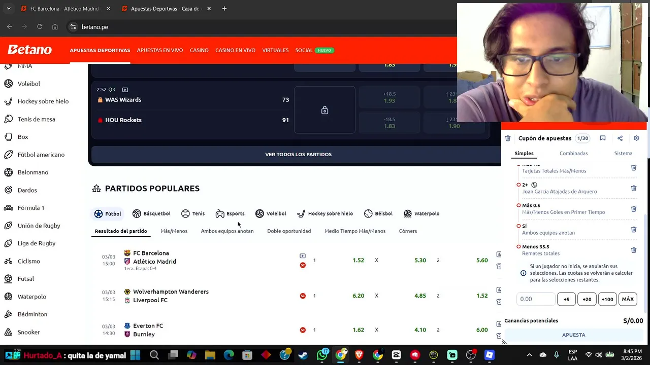
Task: Save coupon with bookmark icon
Action: (x=602, y=138)
